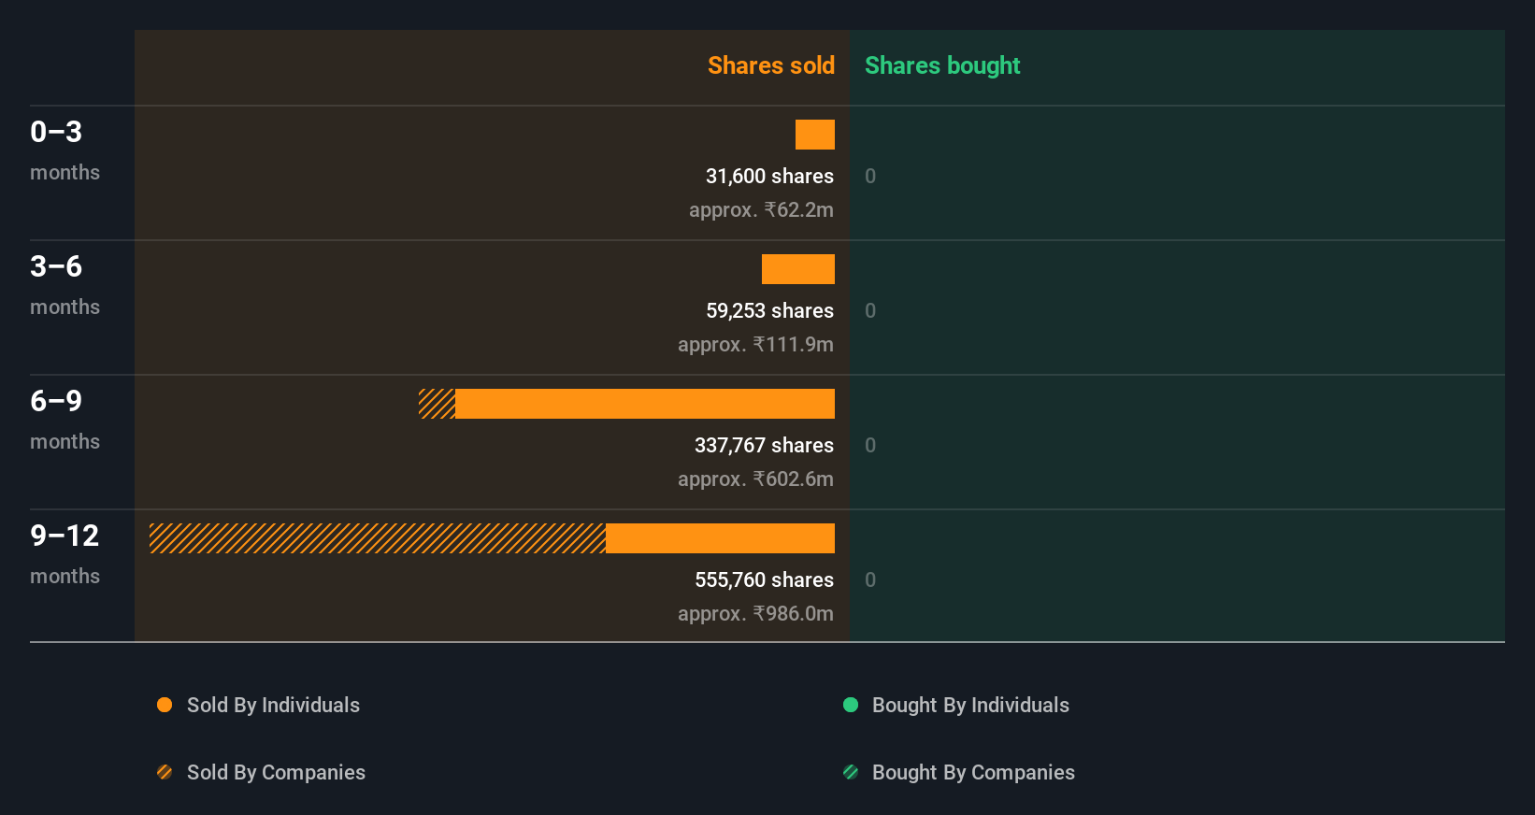Click the striped segment in 6–9 months row
1535x815 pixels.
click(x=437, y=404)
